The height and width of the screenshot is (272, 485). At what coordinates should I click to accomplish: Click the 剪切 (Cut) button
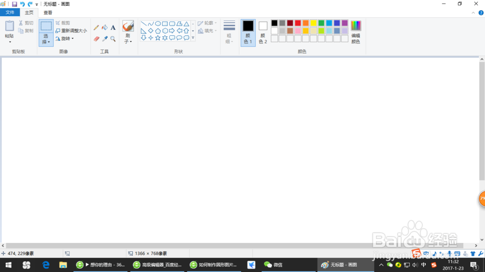pyautogui.click(x=26, y=23)
